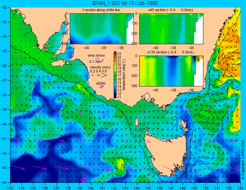Click the dark red top of the colour bar
This screenshot has width=246, height=190.
[115, 53]
